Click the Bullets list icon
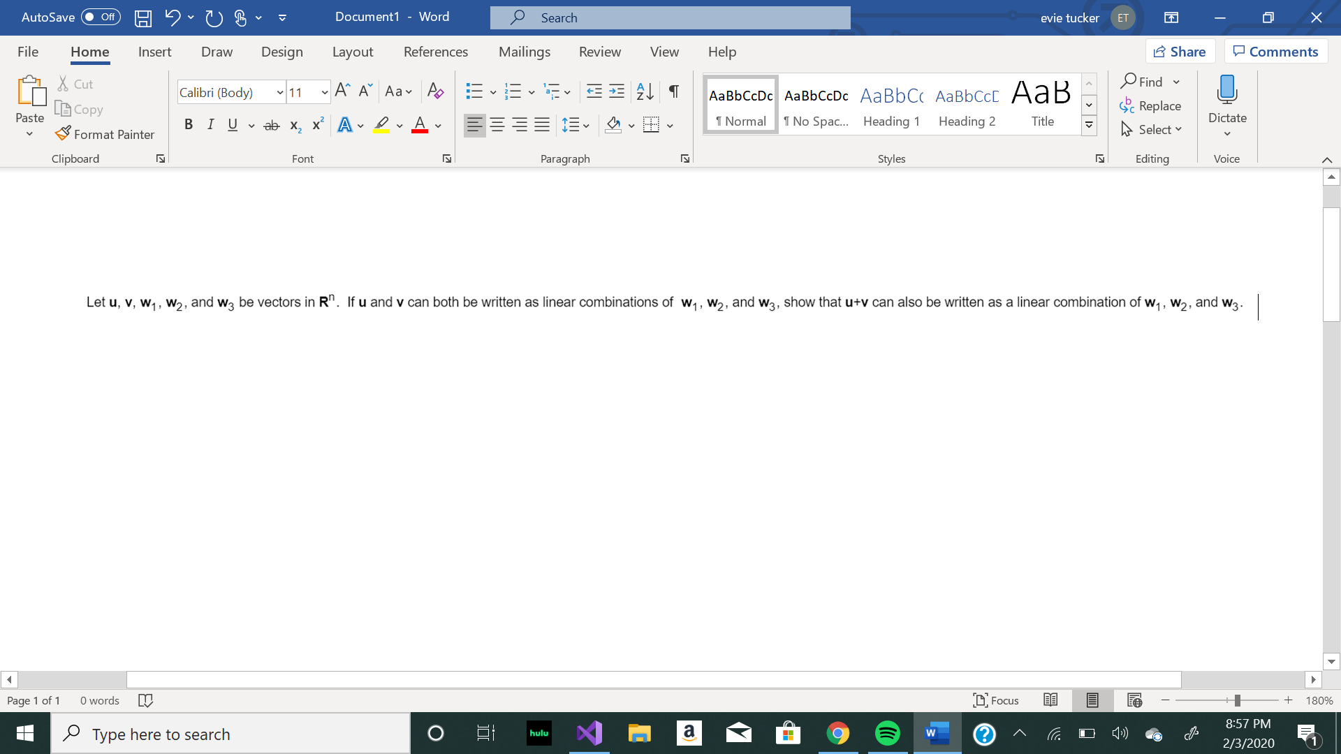Screen dimensions: 1341x754 [x=474, y=90]
